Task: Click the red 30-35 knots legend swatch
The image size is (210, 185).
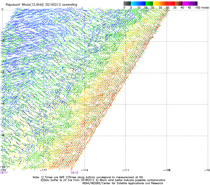Action: click(171, 3)
